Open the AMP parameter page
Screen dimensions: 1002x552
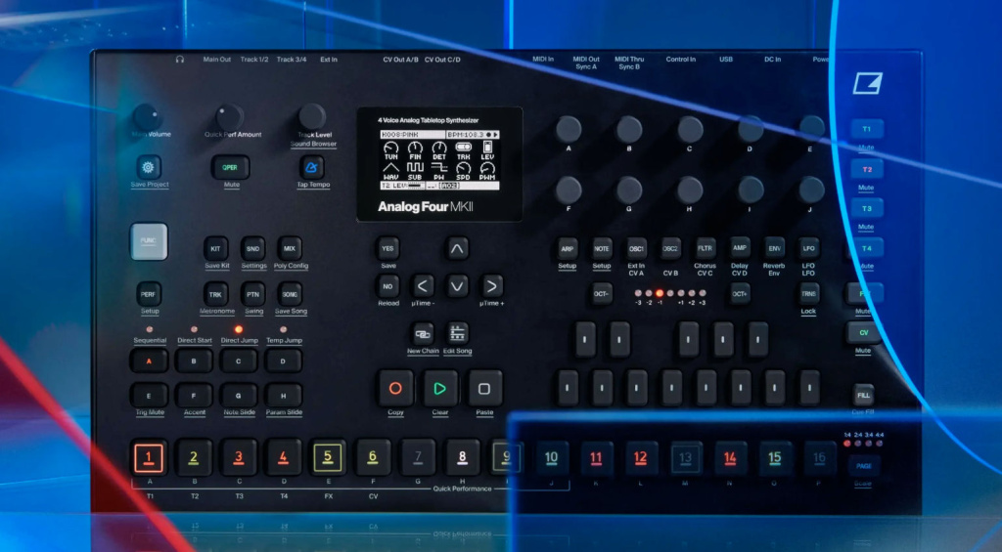pos(740,249)
